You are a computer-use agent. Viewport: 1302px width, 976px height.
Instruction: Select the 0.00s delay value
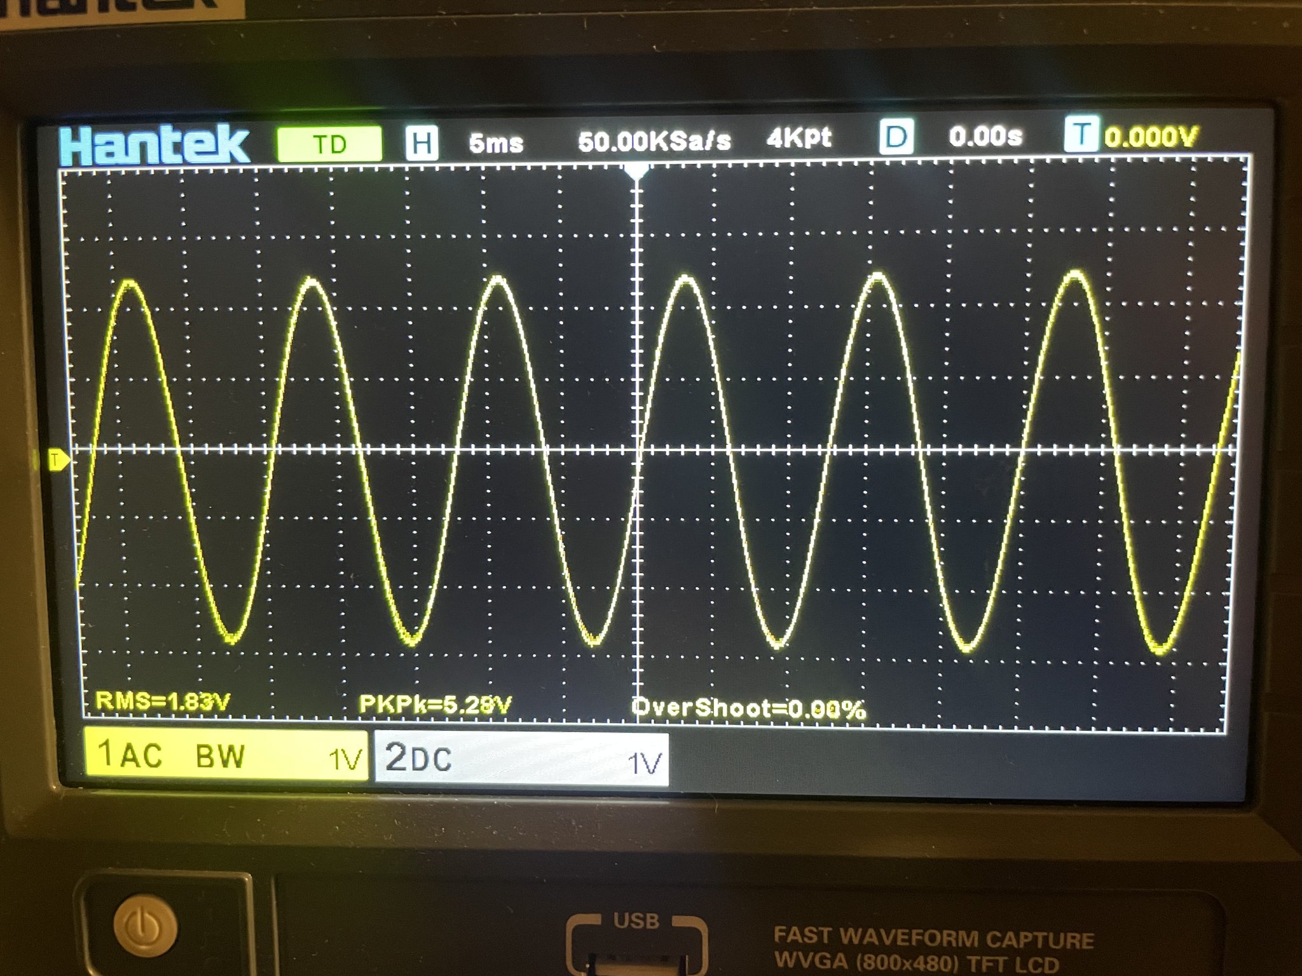[985, 136]
